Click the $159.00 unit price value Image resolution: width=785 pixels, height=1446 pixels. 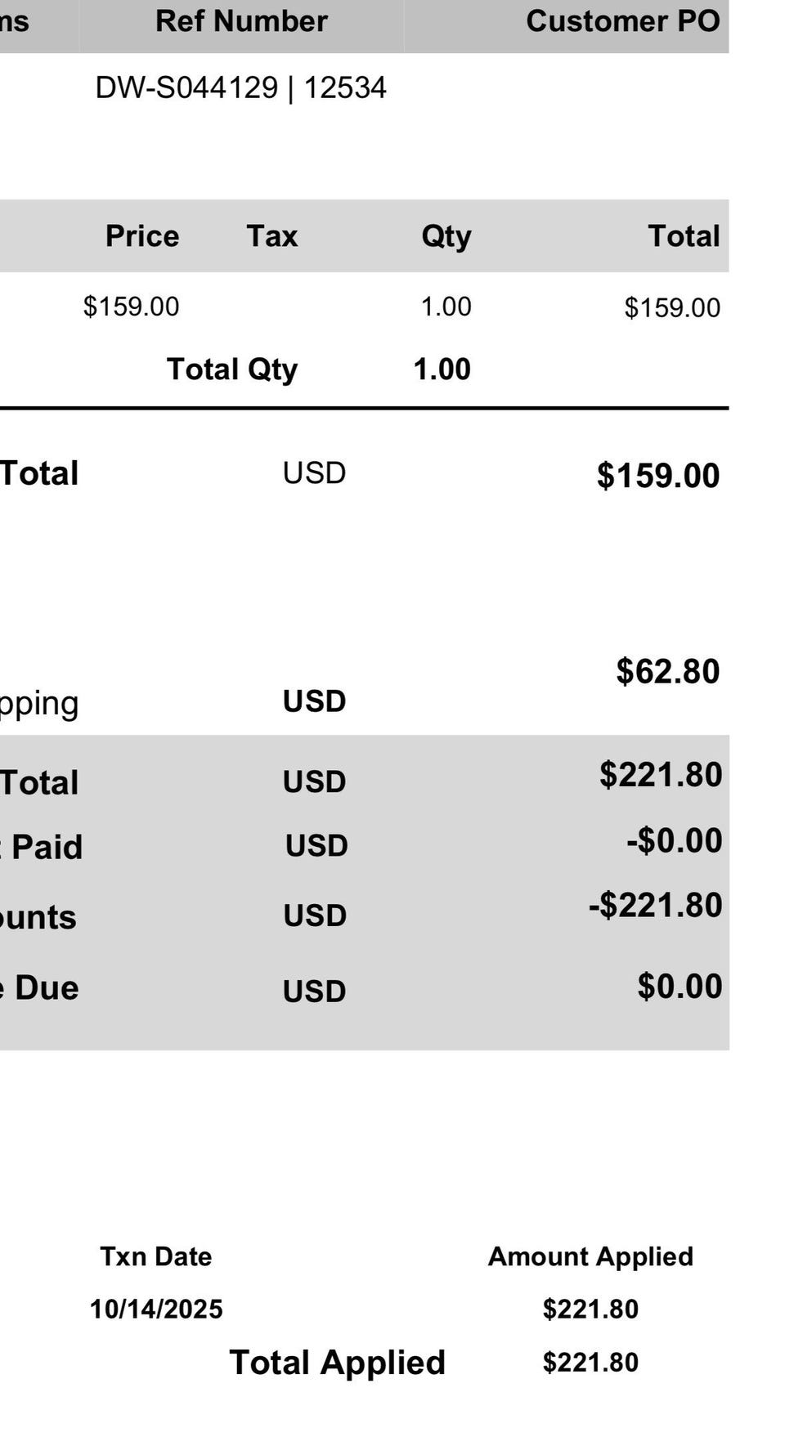tap(131, 307)
